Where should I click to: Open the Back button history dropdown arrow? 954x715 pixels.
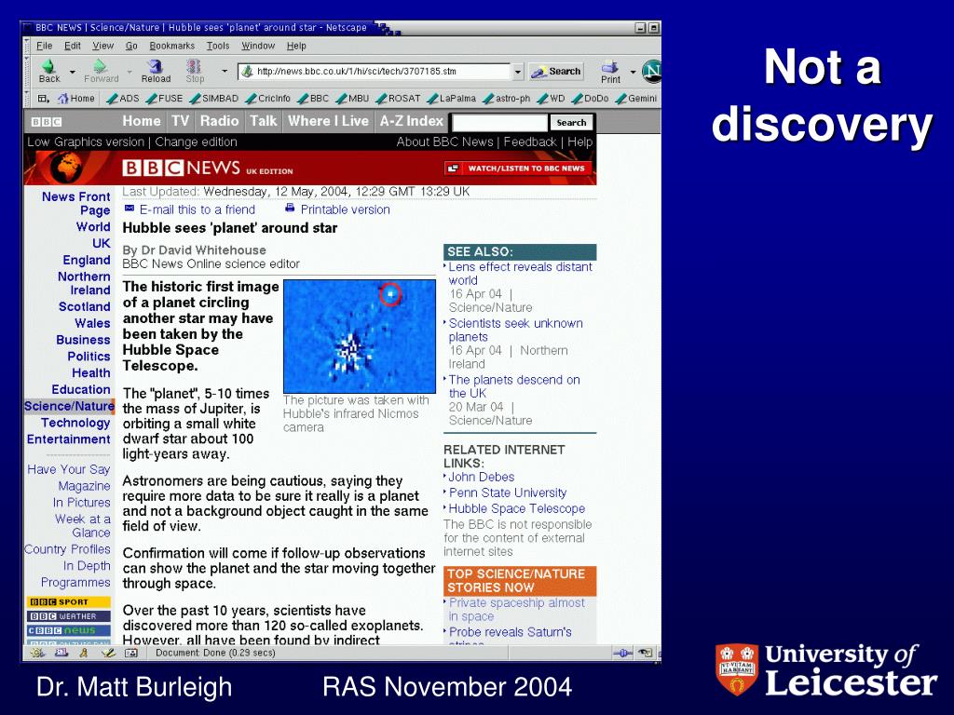pos(73,72)
